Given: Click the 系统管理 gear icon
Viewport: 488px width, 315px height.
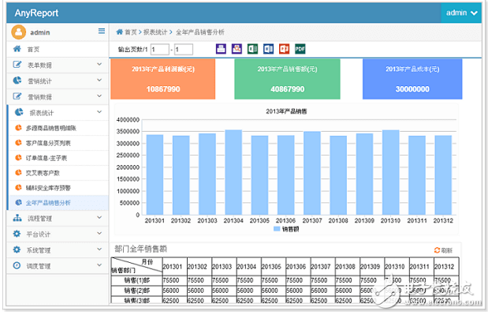Looking at the screenshot, I should click(x=17, y=249).
